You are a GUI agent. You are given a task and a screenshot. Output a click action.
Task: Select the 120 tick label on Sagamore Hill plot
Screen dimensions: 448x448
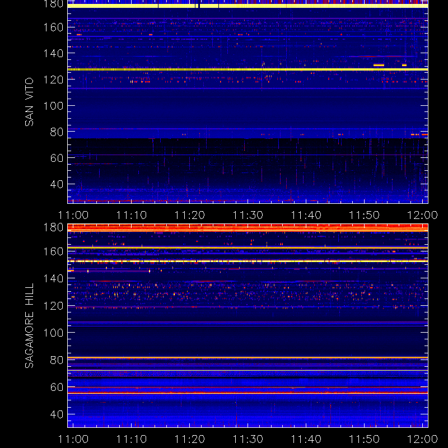coord(53,306)
